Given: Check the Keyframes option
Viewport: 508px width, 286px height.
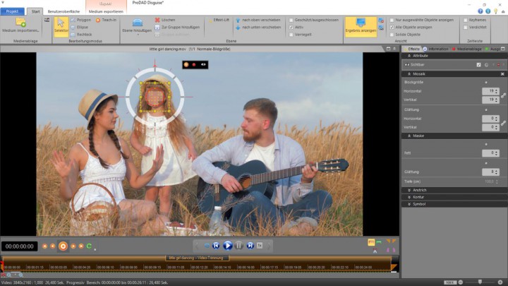Looking at the screenshot, I should click(466, 20).
